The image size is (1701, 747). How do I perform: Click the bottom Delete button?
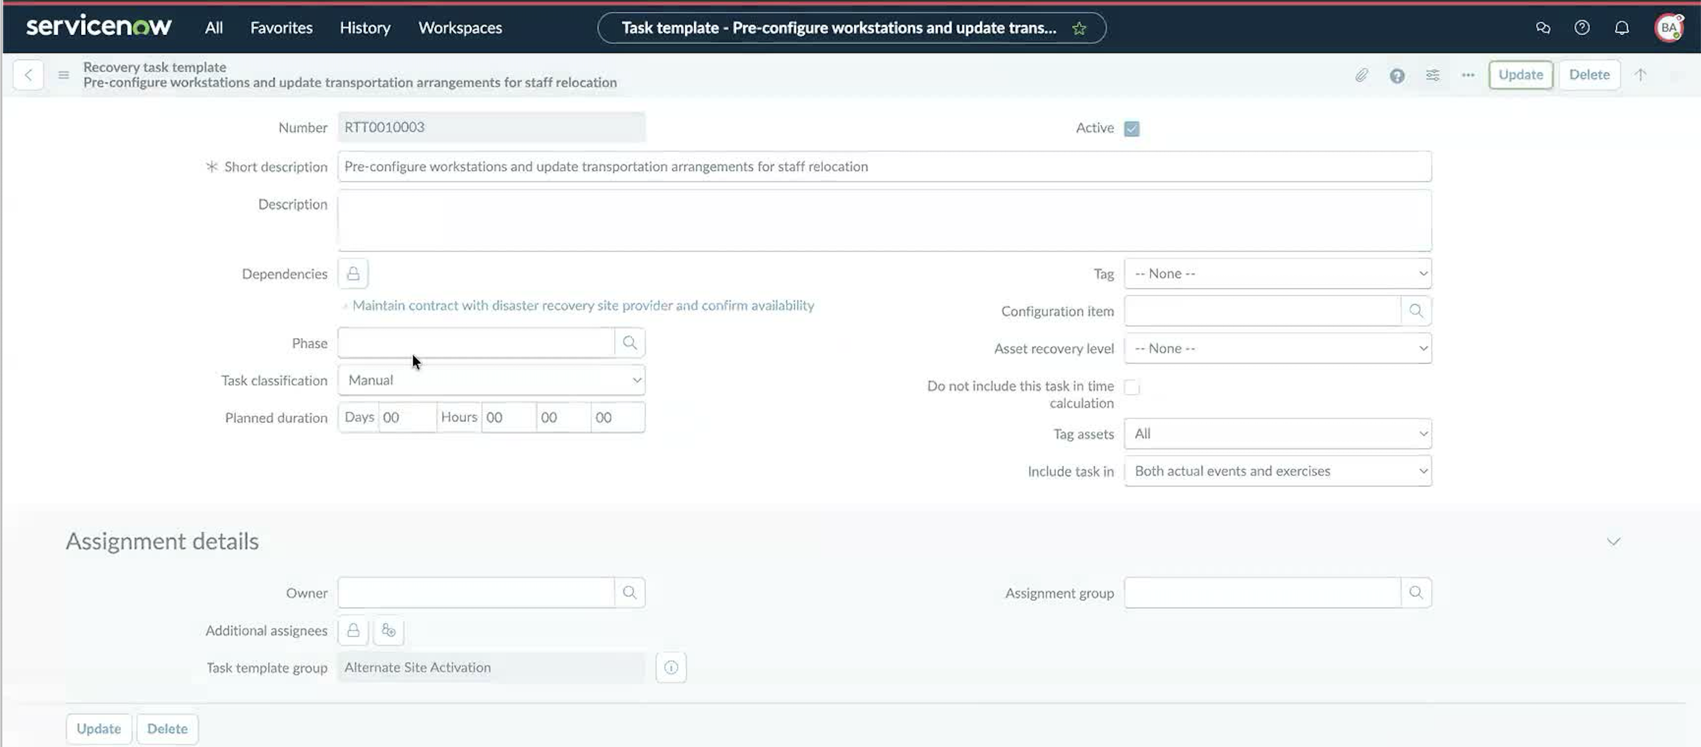(167, 729)
